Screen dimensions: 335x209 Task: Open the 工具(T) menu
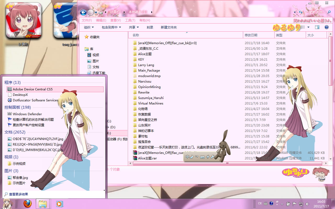(x=130, y=20)
